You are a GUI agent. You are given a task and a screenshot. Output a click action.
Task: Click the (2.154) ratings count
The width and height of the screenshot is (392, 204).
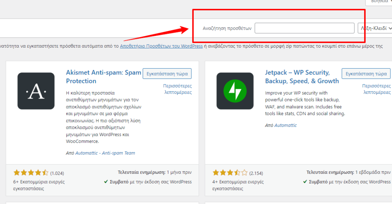point(256,173)
